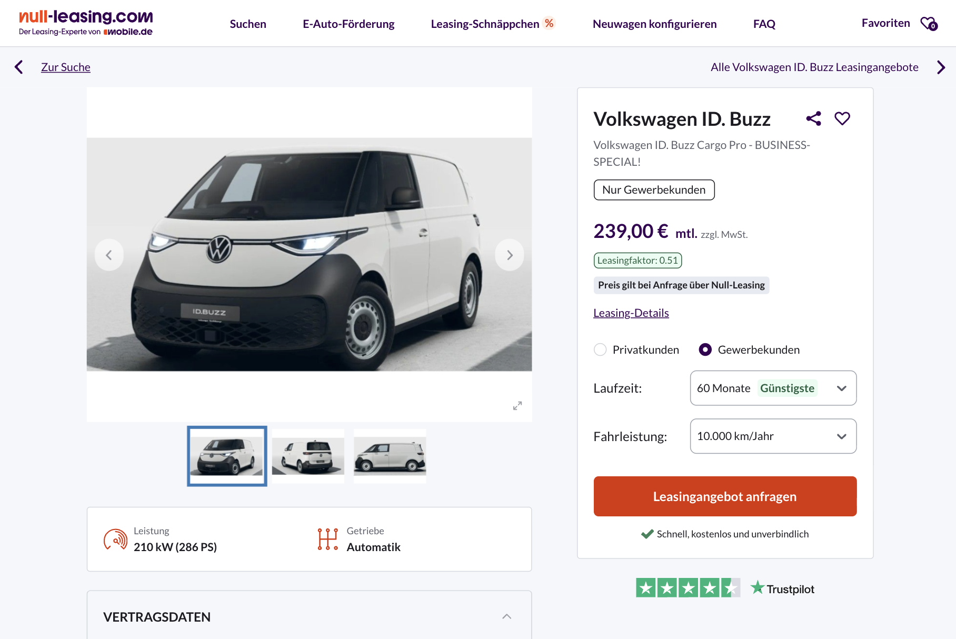The image size is (956, 639).
Task: Expand the car image to fullscreen
Action: point(517,406)
